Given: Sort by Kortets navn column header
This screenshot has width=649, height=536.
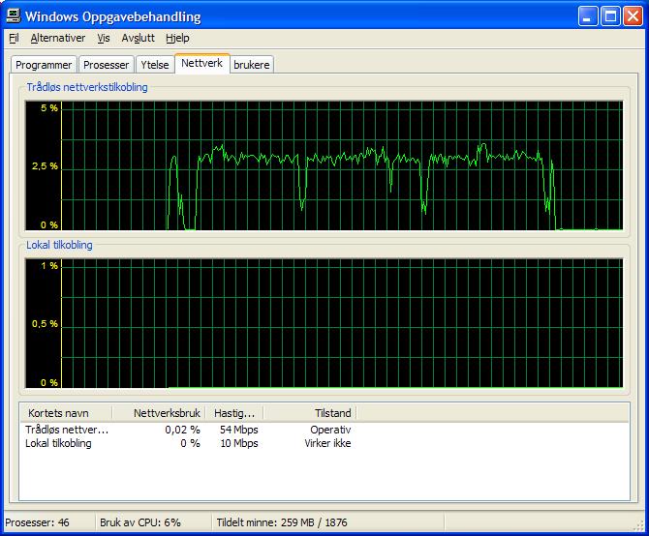Looking at the screenshot, I should (x=66, y=413).
